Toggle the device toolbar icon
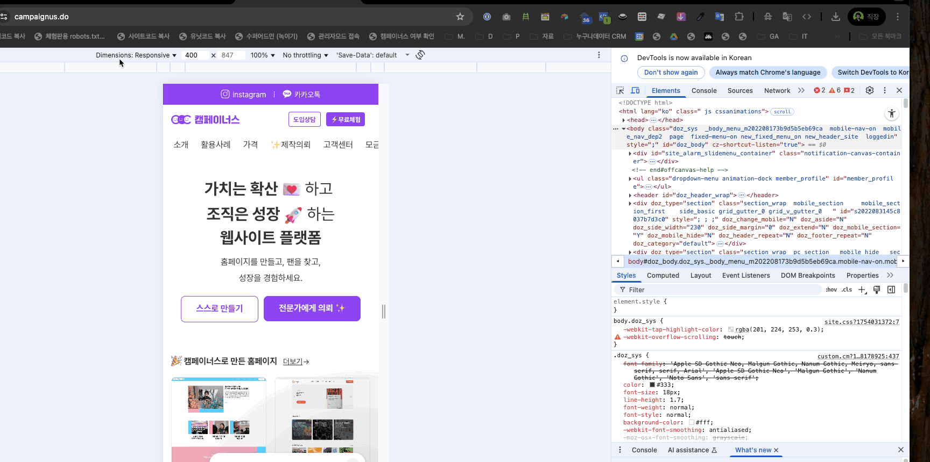Viewport: 930px width, 462px height. (x=635, y=91)
